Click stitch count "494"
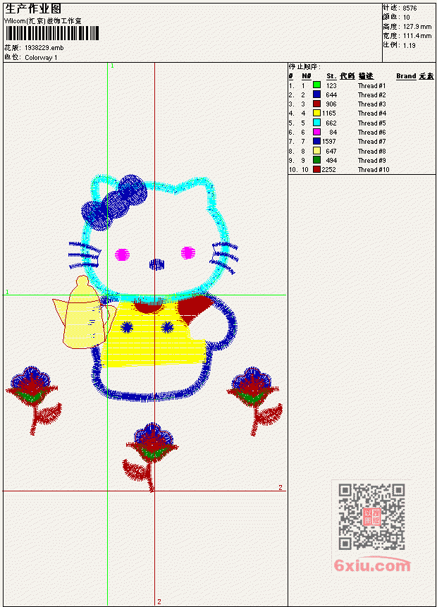 coord(331,160)
